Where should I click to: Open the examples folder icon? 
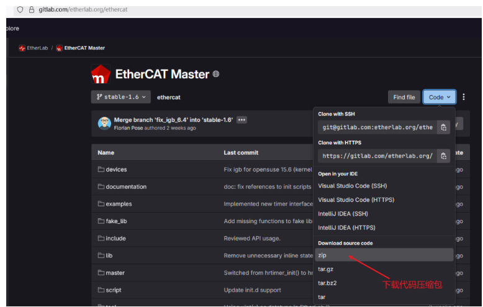[101, 204]
